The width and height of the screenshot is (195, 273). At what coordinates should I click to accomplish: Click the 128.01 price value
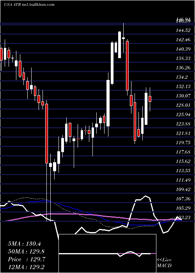(183, 105)
